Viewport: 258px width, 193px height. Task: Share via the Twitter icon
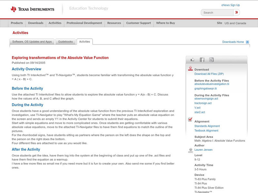click(211, 60)
